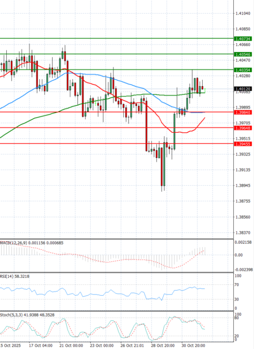Click the current price tag 1.40120
Image resolution: width=254 pixels, height=349 pixels.
point(243,89)
